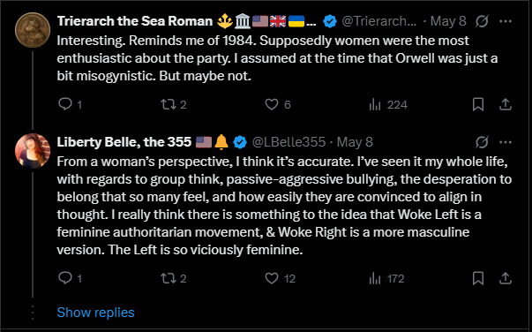Open Liberty Belle, the 355 profile name
This screenshot has height=332, width=532.
pos(124,142)
